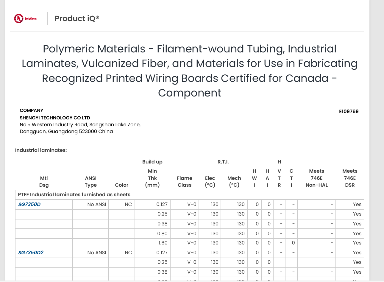Click the Meets 746E Non-HAL column header
Image resolution: width=384 pixels, height=282 pixels.
point(316,178)
